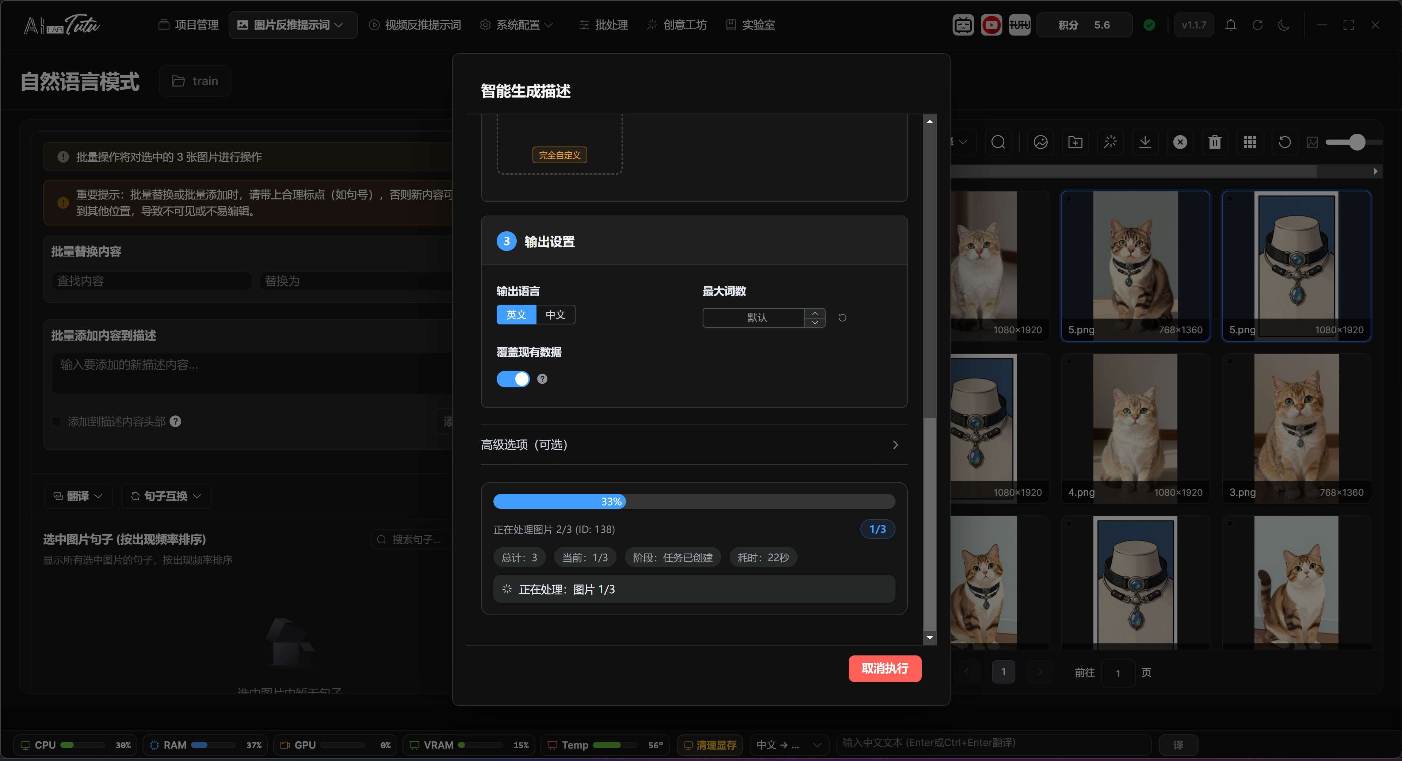This screenshot has width=1402, height=761.
Task: Toggle selection dot on 5.png 1080×1920 thumbnail
Action: tap(1230, 199)
